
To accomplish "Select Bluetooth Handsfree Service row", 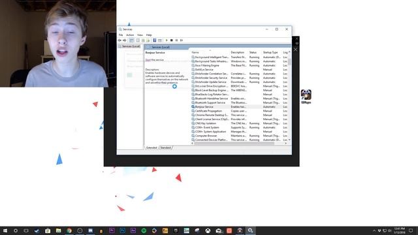I will point(240,99).
